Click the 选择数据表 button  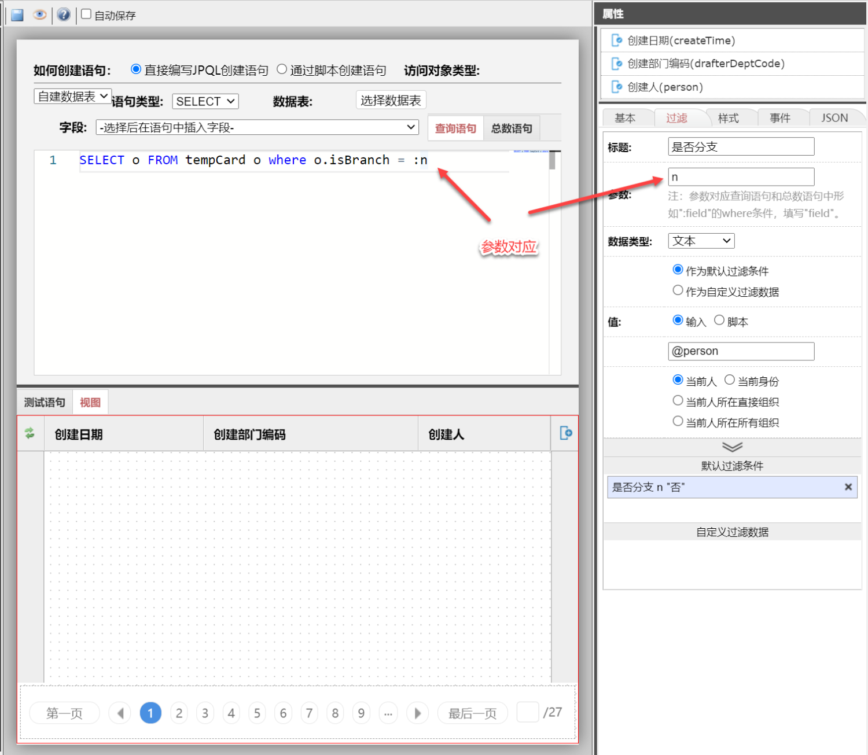click(x=391, y=101)
